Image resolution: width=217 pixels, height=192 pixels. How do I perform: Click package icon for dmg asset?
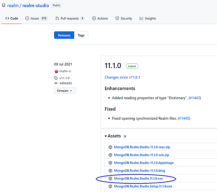110,171
